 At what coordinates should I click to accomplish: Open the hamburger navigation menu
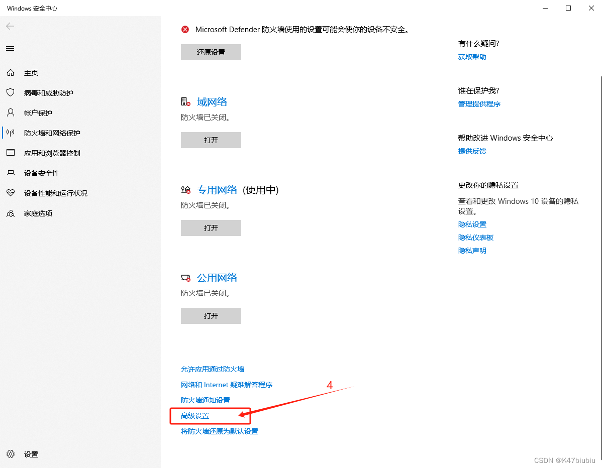click(x=10, y=48)
